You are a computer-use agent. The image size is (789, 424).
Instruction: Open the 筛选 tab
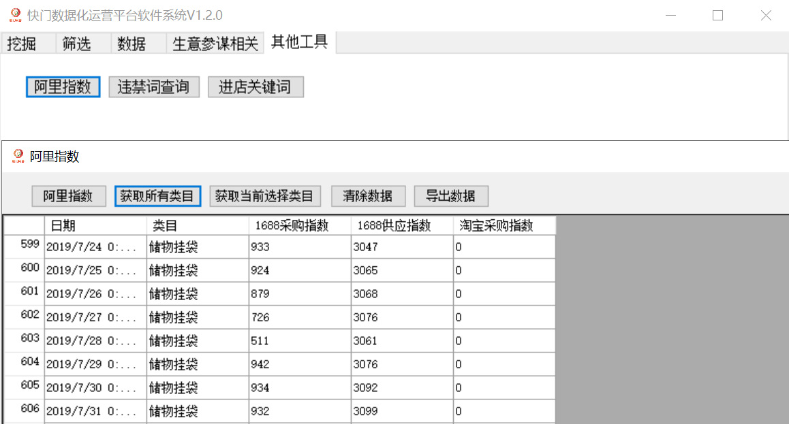83,43
